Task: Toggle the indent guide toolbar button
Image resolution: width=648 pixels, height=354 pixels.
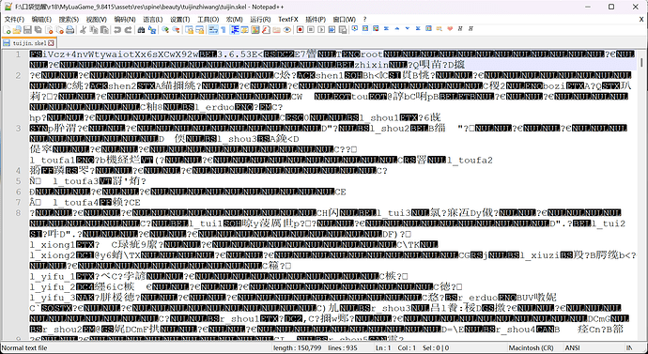Action: tap(235, 30)
